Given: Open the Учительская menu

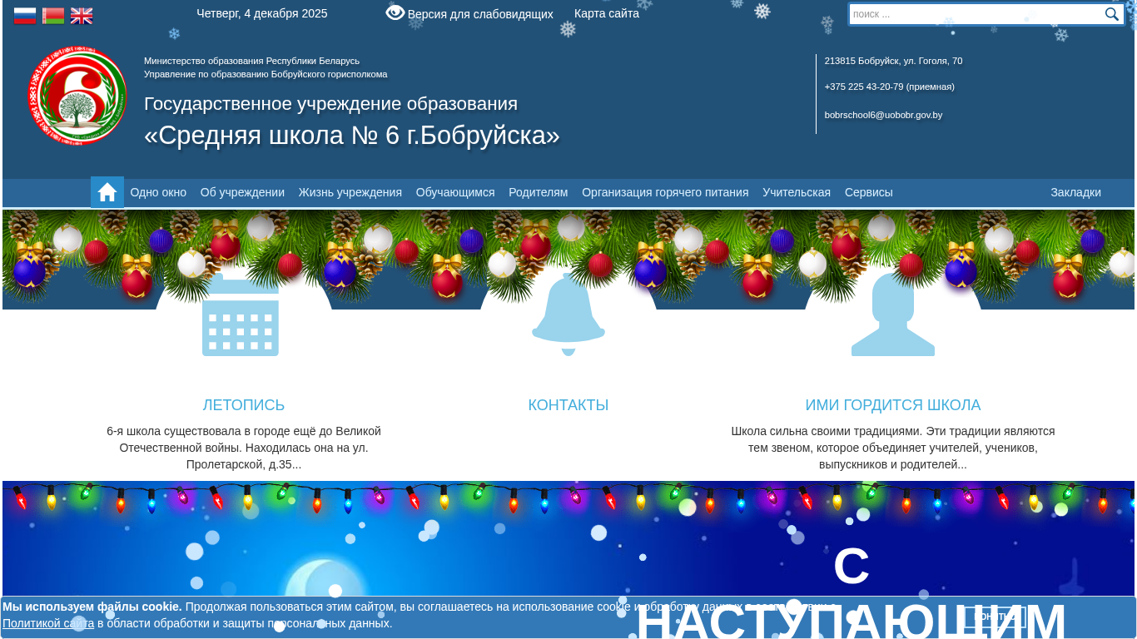Looking at the screenshot, I should point(797,192).
